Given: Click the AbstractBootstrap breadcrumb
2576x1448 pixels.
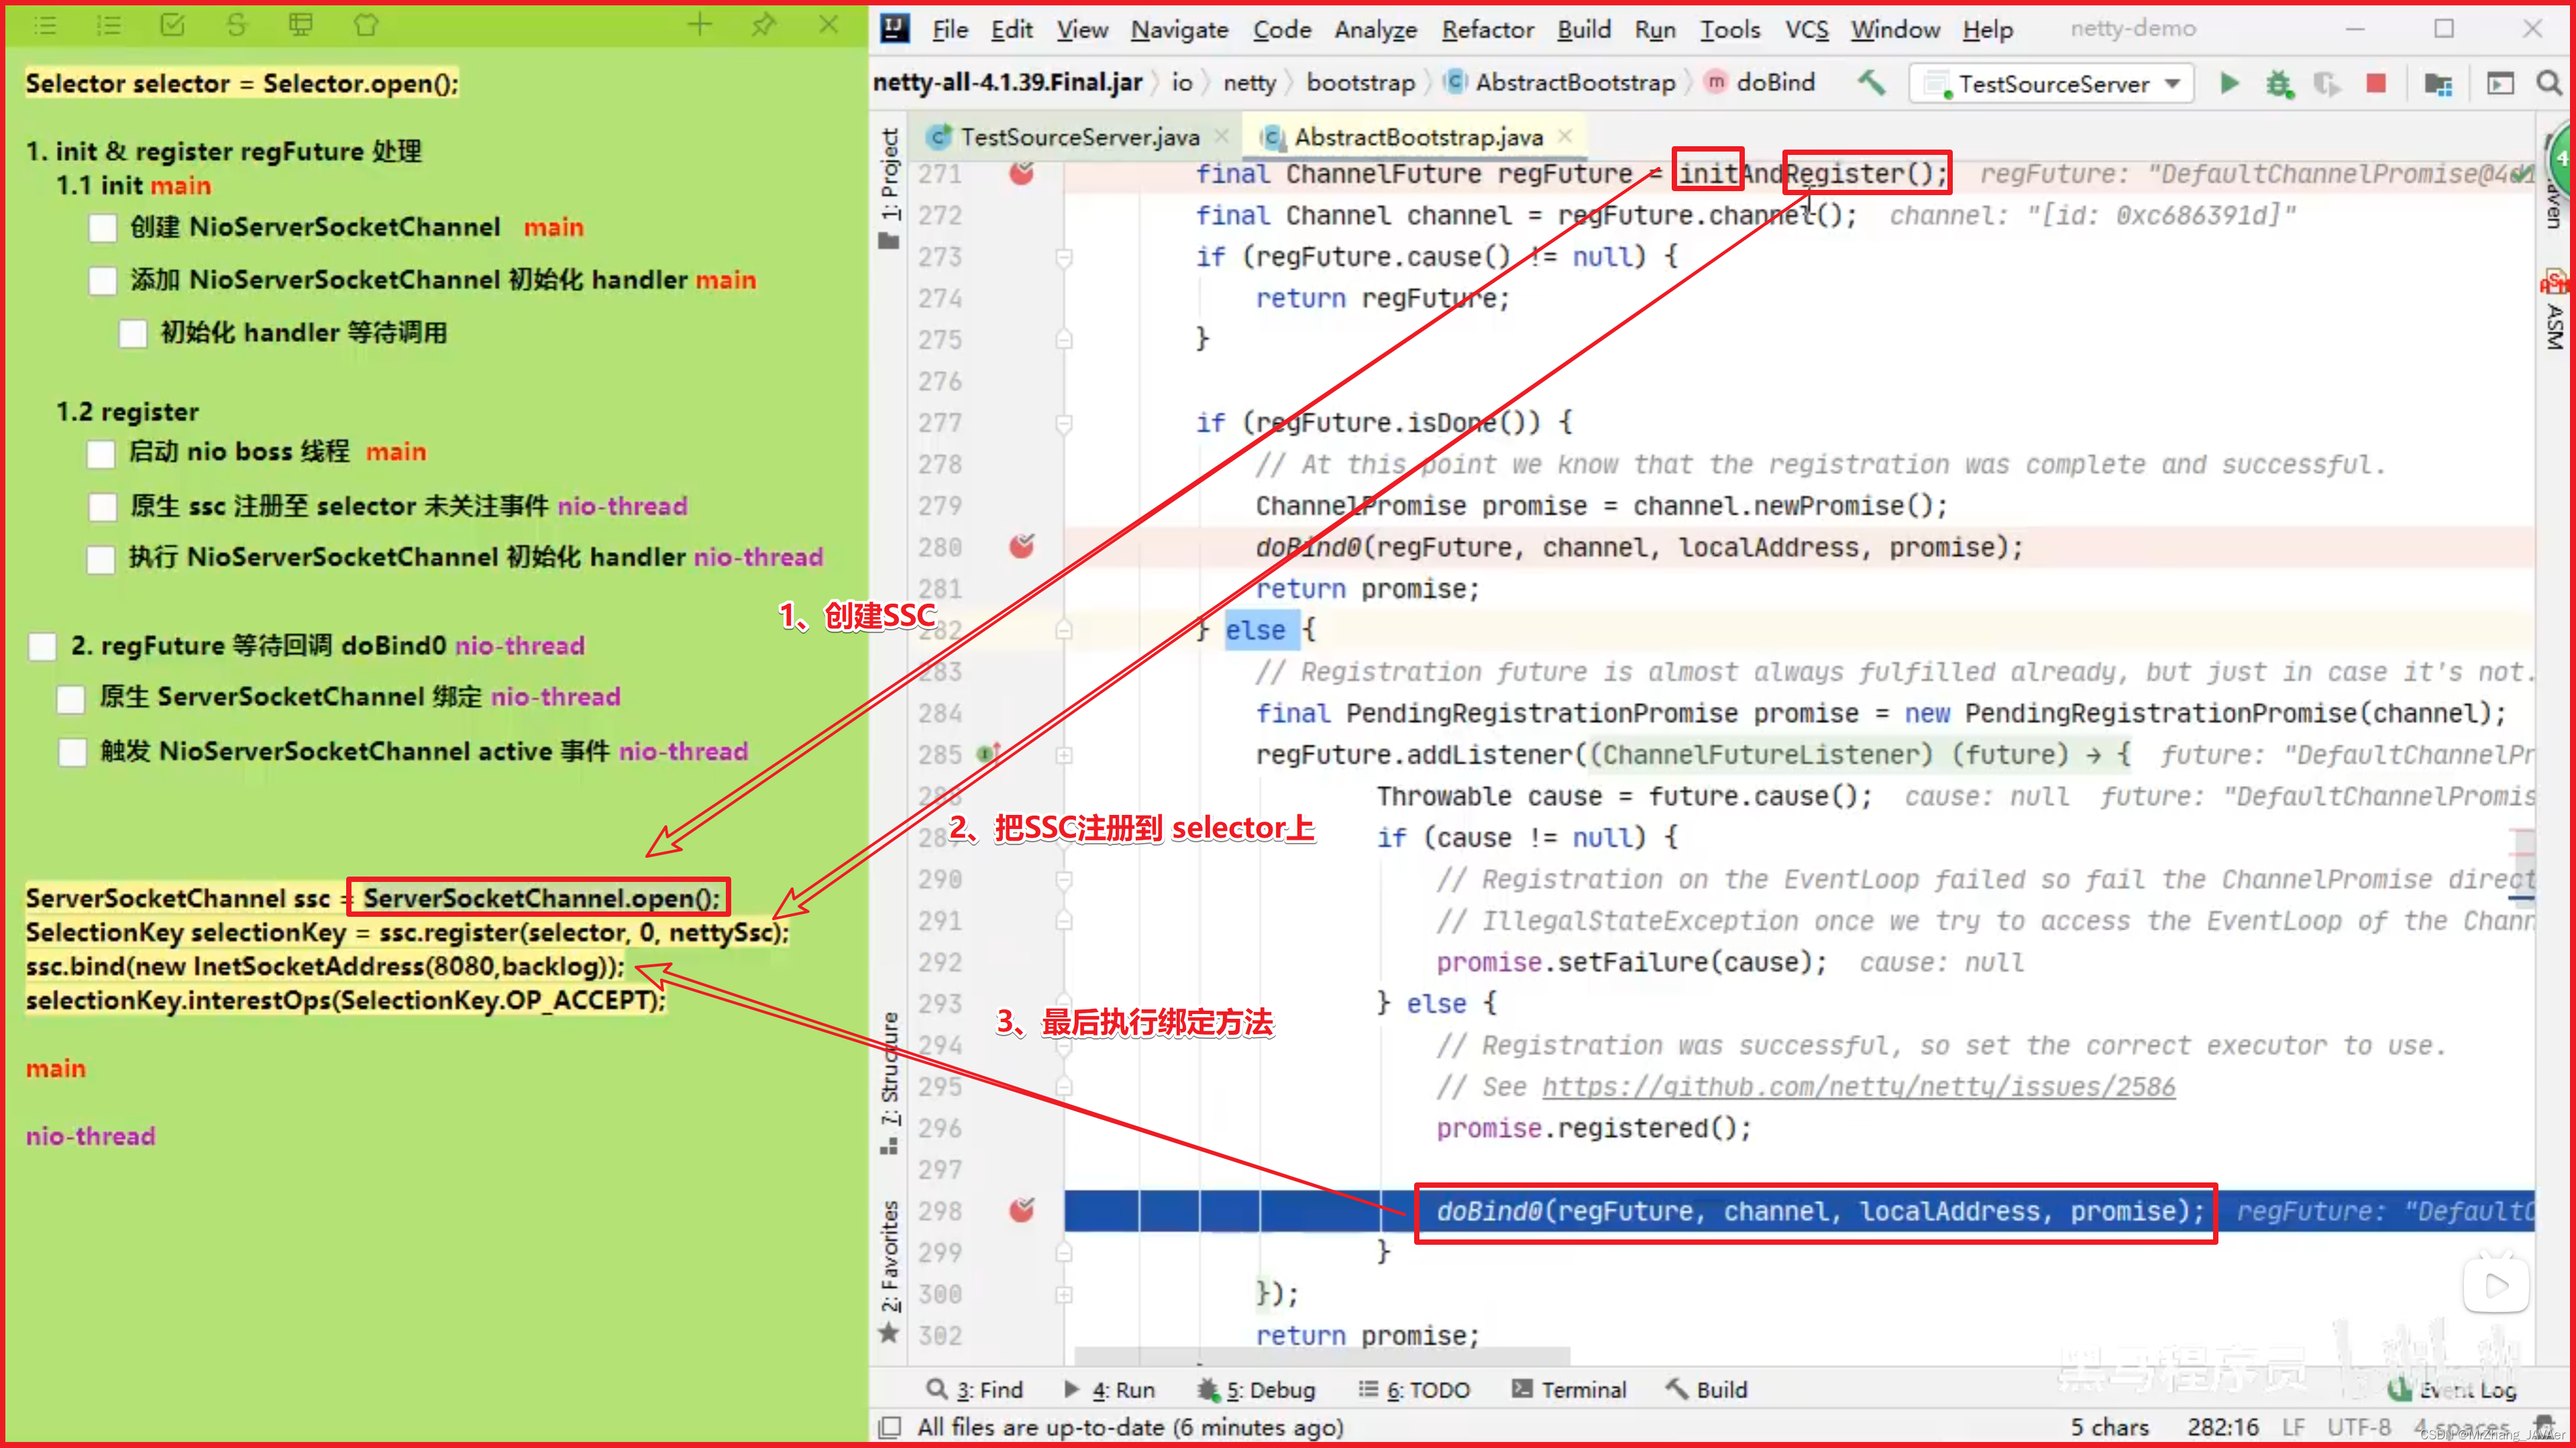Looking at the screenshot, I should click(1562, 82).
